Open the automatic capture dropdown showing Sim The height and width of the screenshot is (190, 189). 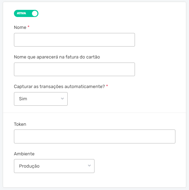click(x=41, y=99)
